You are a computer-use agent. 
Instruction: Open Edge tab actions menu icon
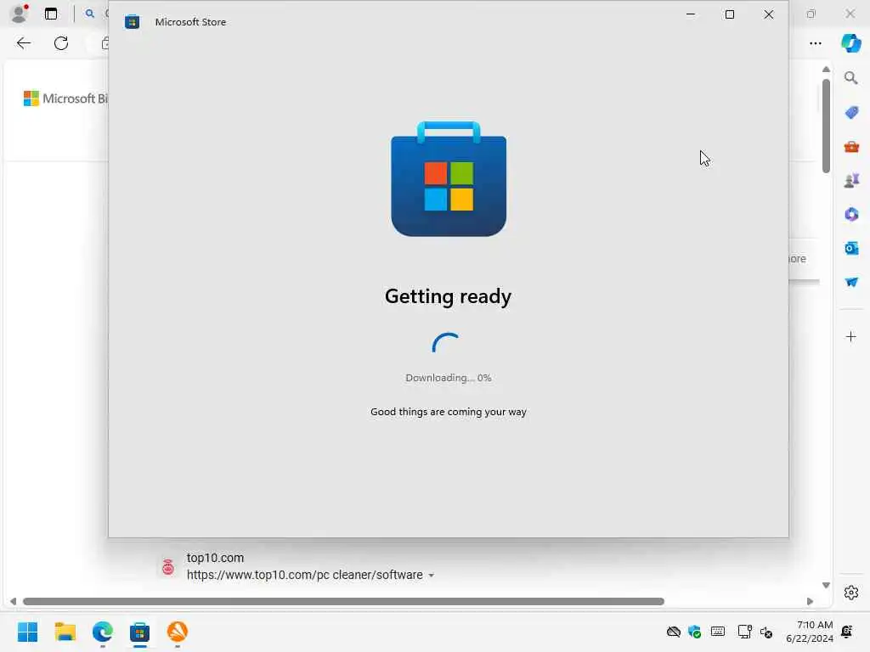coord(51,14)
